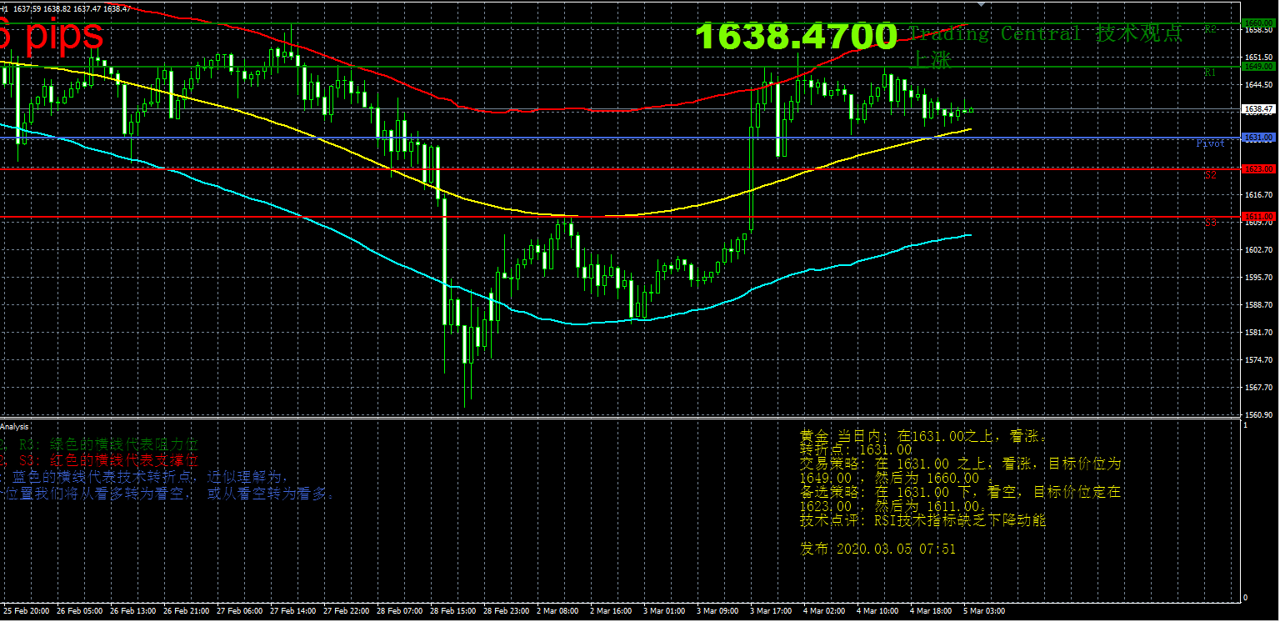Select the R1 resistance line label
Image resolution: width=1280 pixels, height=622 pixels.
[1210, 73]
